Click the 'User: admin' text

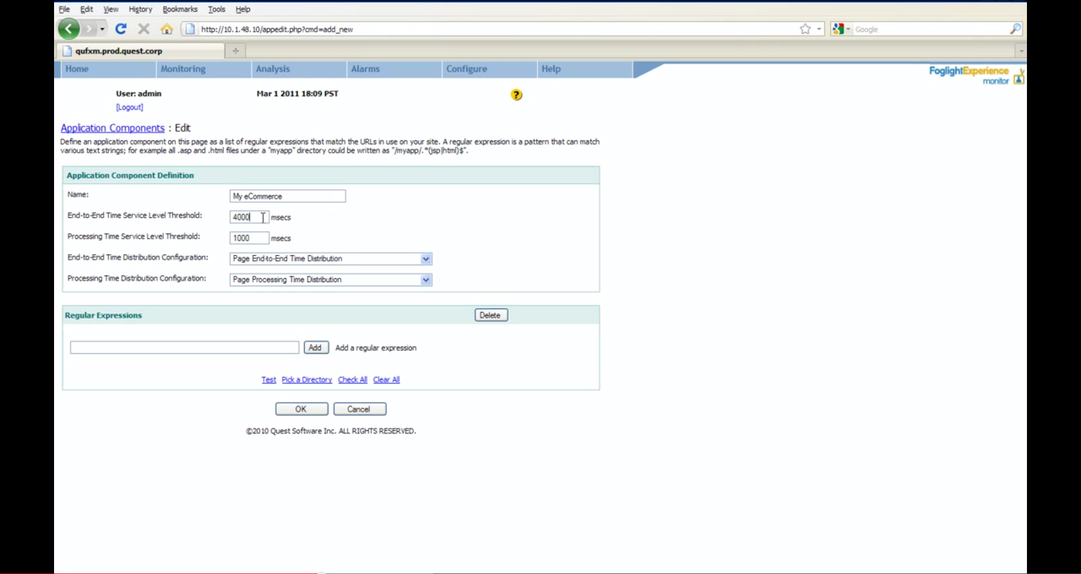(139, 94)
